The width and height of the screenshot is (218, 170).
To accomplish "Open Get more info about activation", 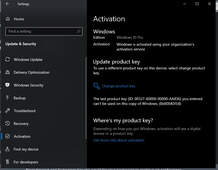I will [x=119, y=140].
